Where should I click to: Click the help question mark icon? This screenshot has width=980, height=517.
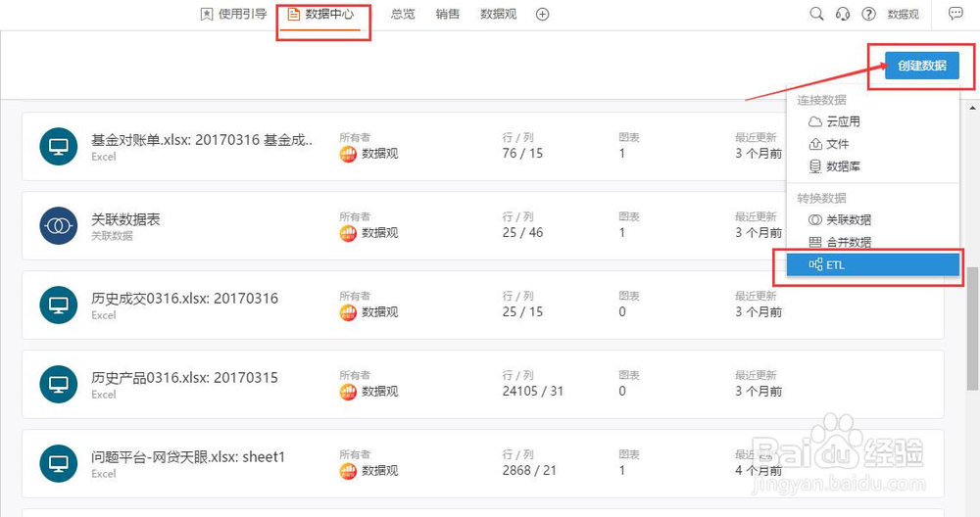click(x=868, y=14)
